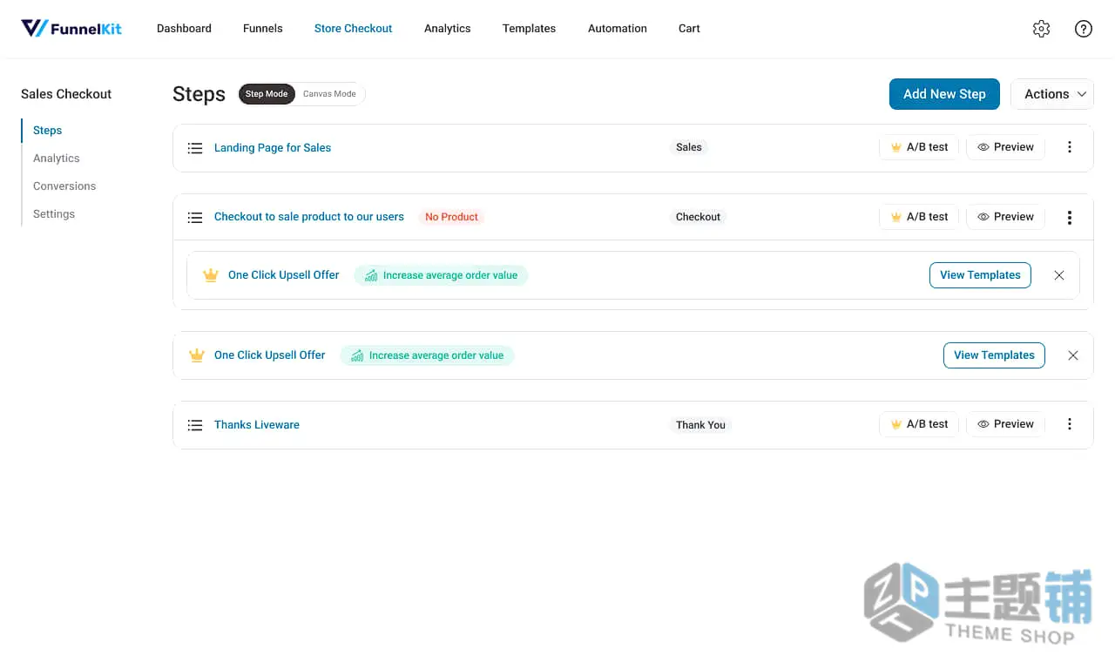Switch to Step Mode
The height and width of the screenshot is (669, 1115).
[x=267, y=94]
